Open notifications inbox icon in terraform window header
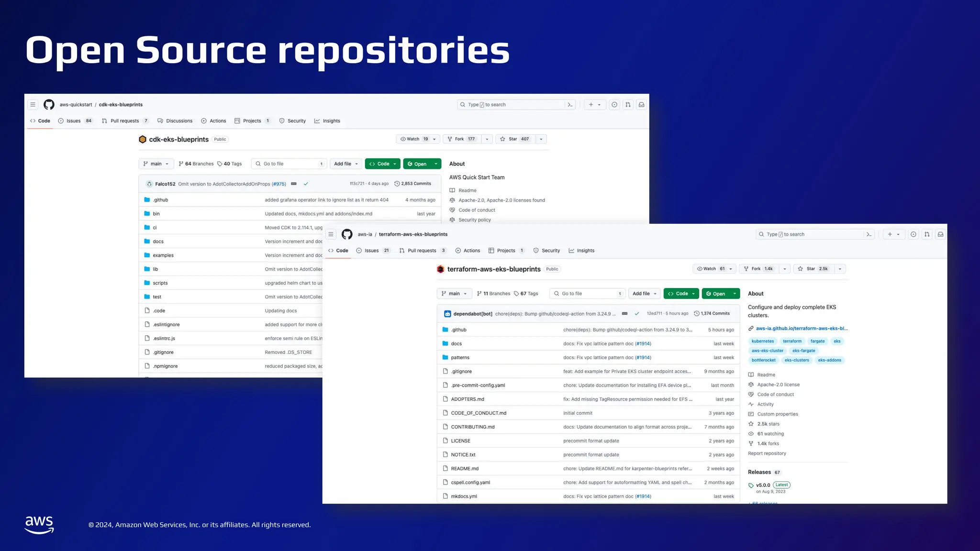 point(940,234)
